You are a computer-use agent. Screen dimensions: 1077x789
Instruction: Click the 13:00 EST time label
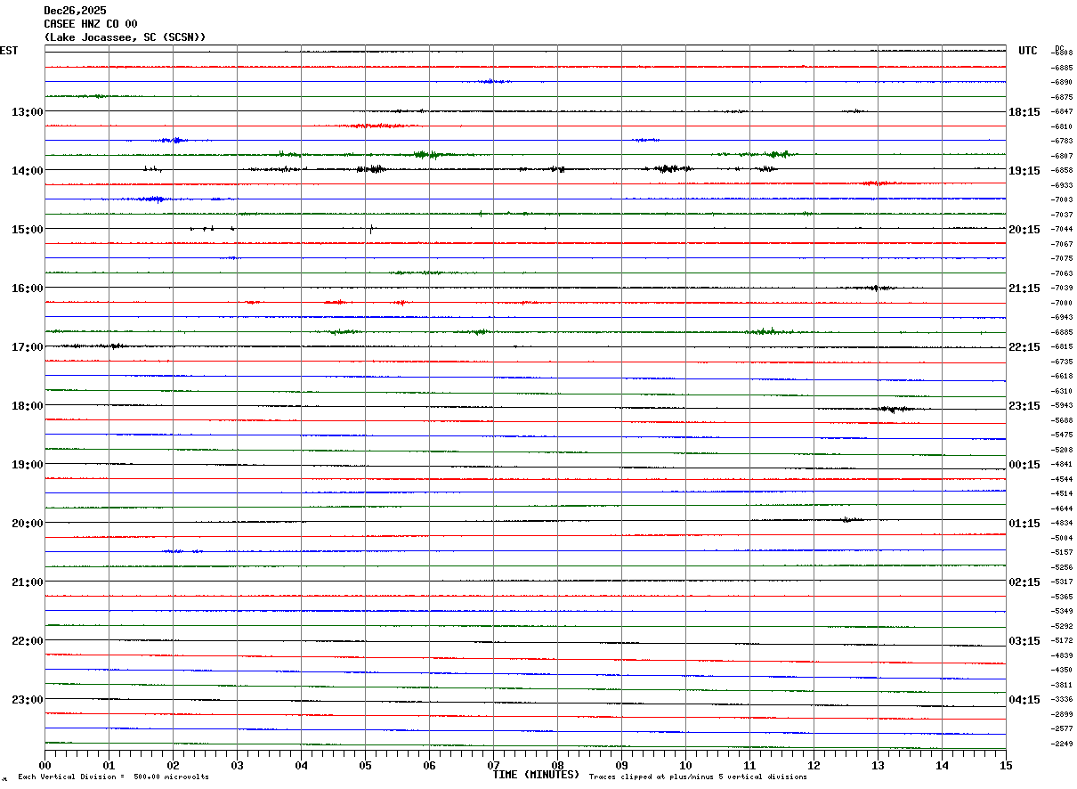[x=27, y=112]
